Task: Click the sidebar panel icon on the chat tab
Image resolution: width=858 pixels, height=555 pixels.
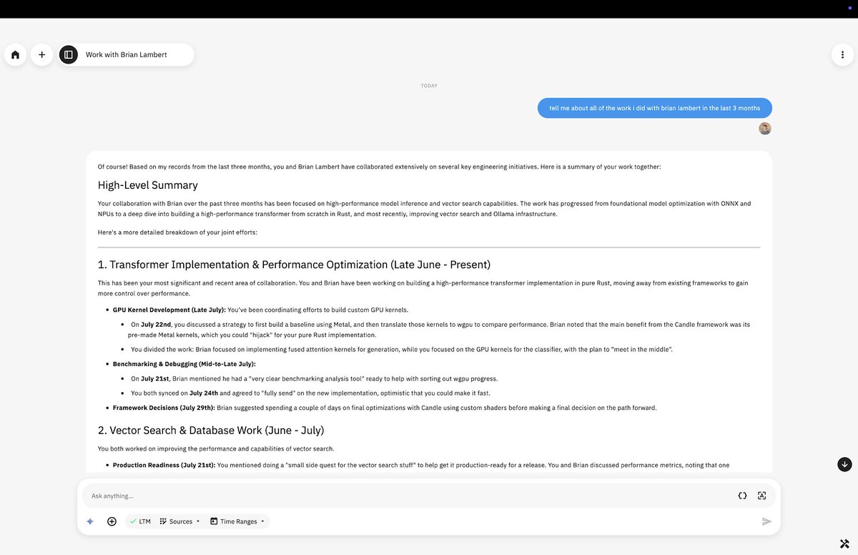Action: pyautogui.click(x=68, y=54)
